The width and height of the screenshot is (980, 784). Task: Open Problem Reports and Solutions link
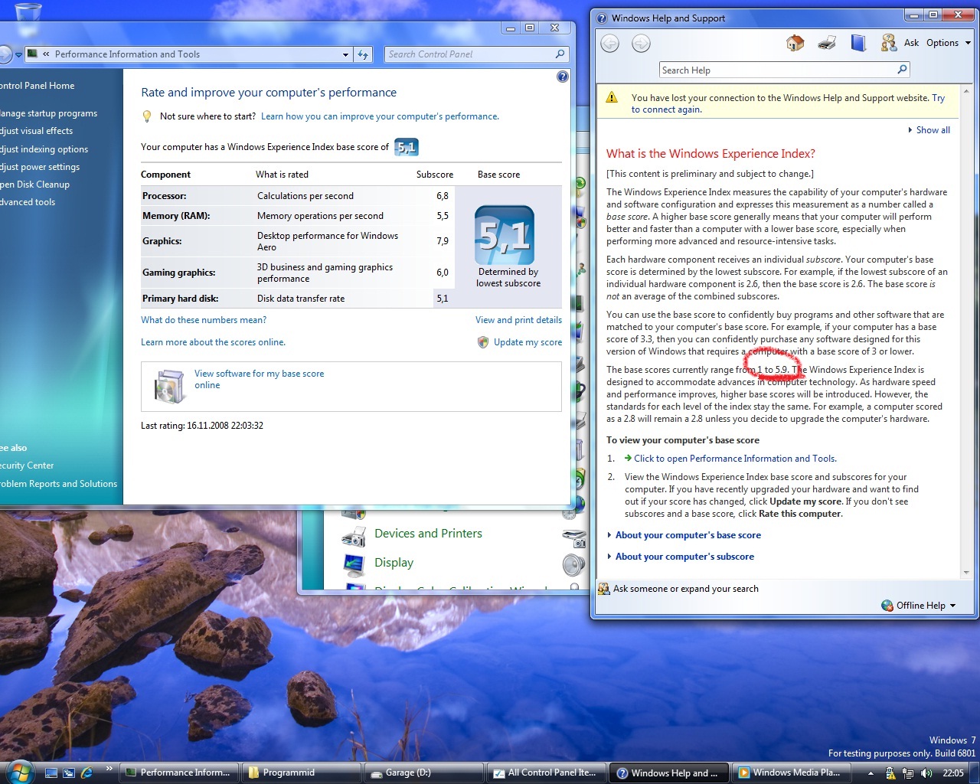pos(58,484)
